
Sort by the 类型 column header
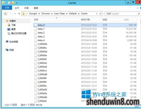105,20
